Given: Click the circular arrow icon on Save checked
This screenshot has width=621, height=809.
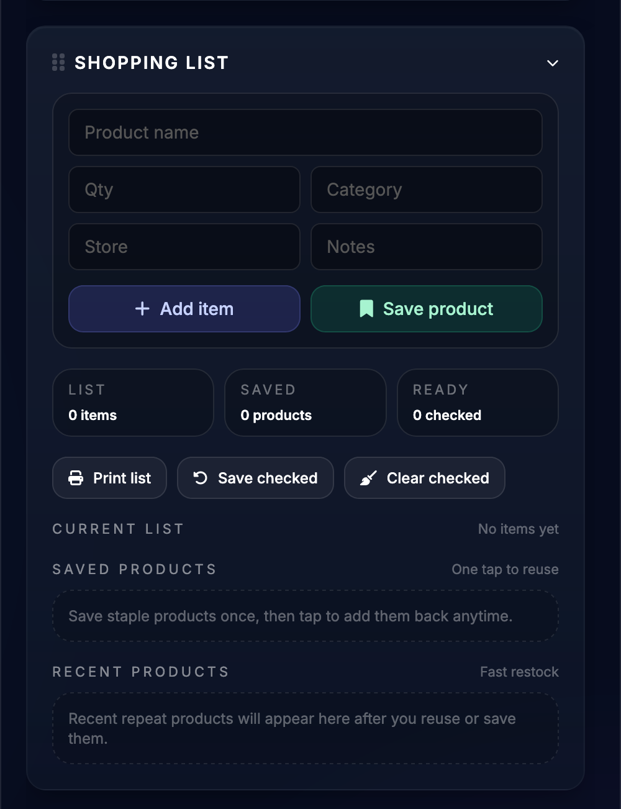Looking at the screenshot, I should (x=199, y=478).
